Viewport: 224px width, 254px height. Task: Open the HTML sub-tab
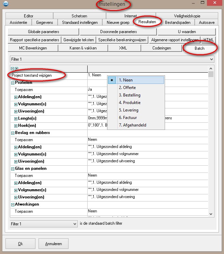pyautogui.click(x=208, y=40)
